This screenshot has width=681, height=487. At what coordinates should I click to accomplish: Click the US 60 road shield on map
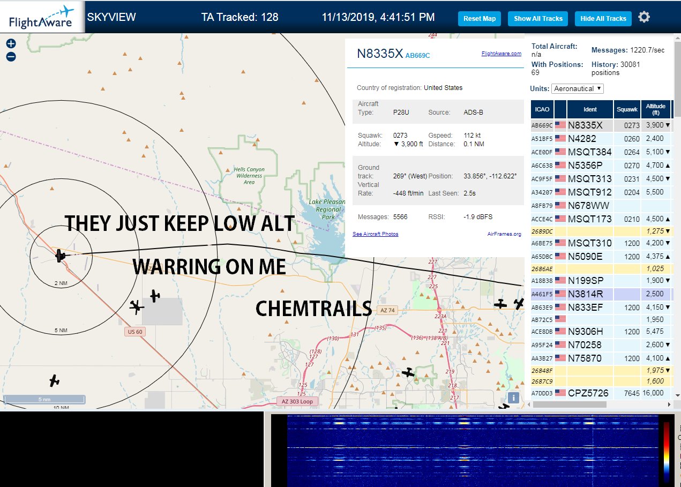135,332
